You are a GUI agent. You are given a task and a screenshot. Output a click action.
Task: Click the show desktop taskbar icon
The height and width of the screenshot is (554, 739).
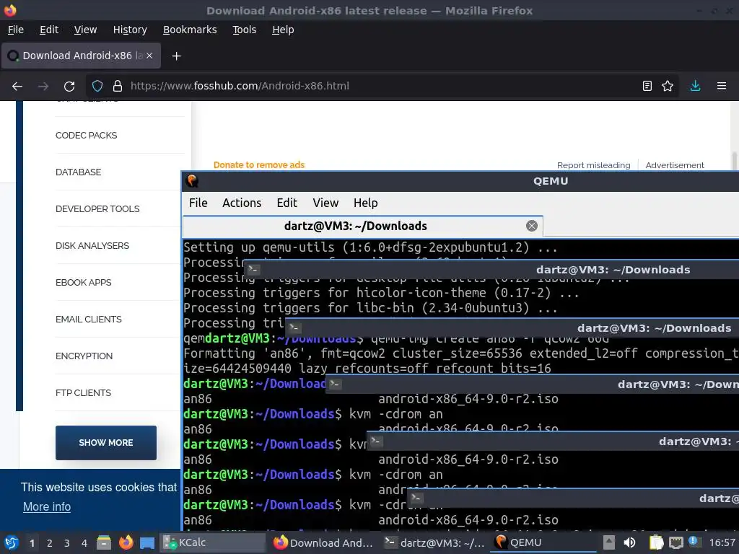click(x=147, y=543)
